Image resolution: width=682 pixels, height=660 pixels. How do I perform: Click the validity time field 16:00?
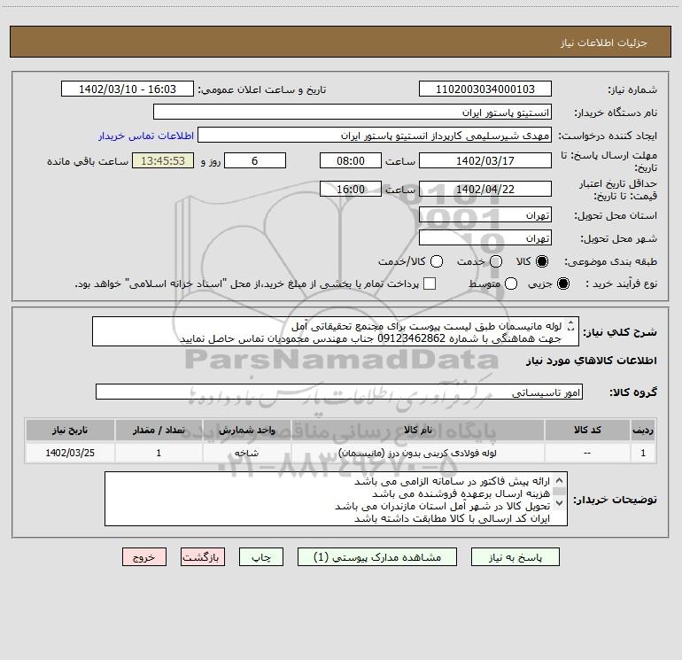click(x=351, y=189)
